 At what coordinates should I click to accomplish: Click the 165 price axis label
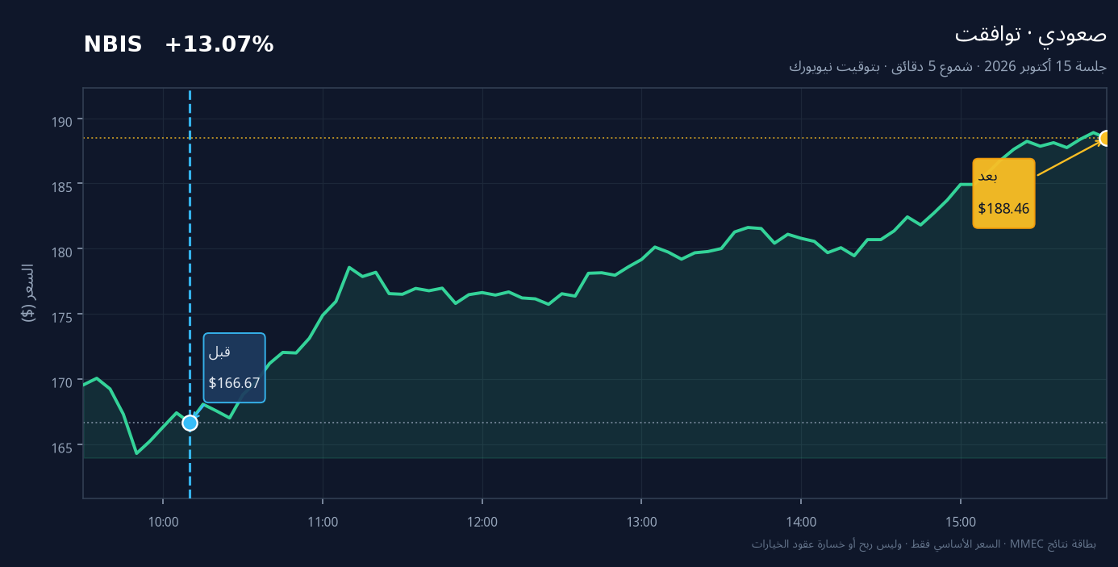[63, 447]
